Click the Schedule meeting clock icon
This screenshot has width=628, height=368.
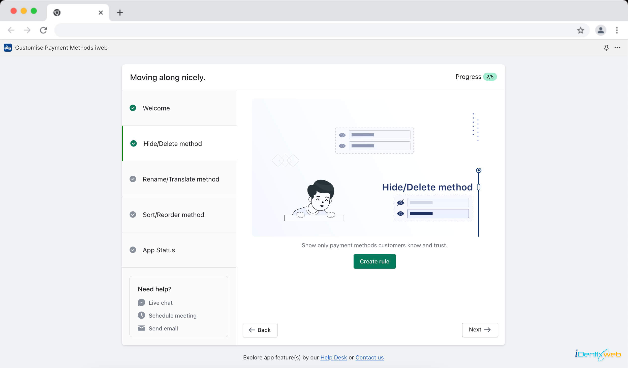click(x=141, y=315)
